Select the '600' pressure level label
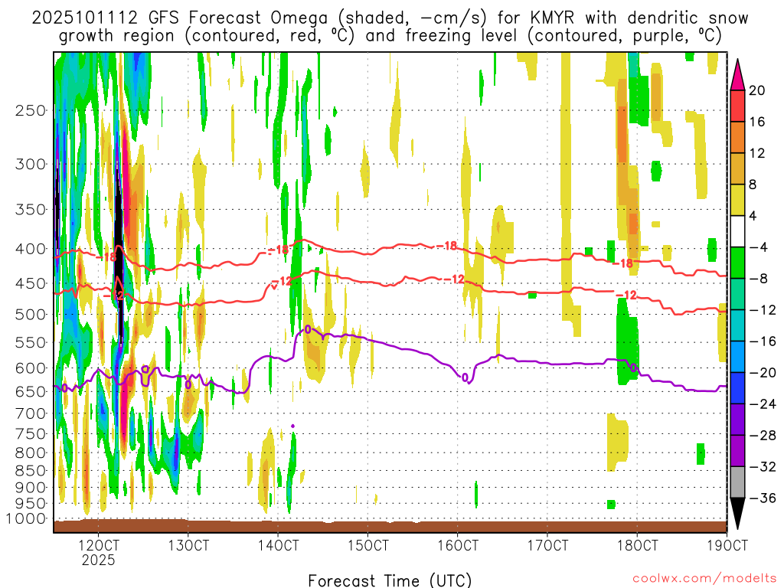784x588 pixels. tap(31, 368)
